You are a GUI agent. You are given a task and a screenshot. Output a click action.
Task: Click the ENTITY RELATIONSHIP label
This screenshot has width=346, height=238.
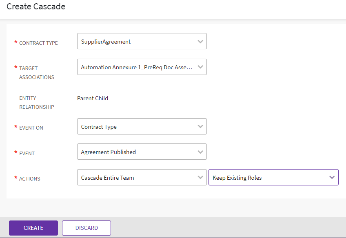click(36, 102)
